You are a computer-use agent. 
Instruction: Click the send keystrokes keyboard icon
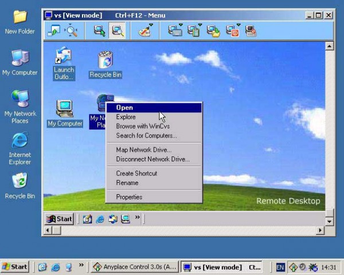click(175, 31)
